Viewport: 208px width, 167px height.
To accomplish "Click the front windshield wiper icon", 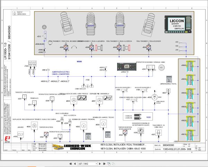I will (x=169, y=79).
